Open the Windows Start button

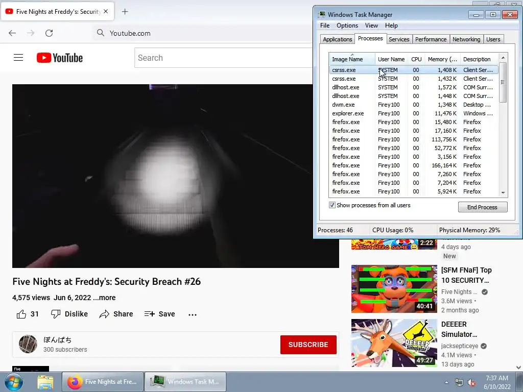pos(14,382)
